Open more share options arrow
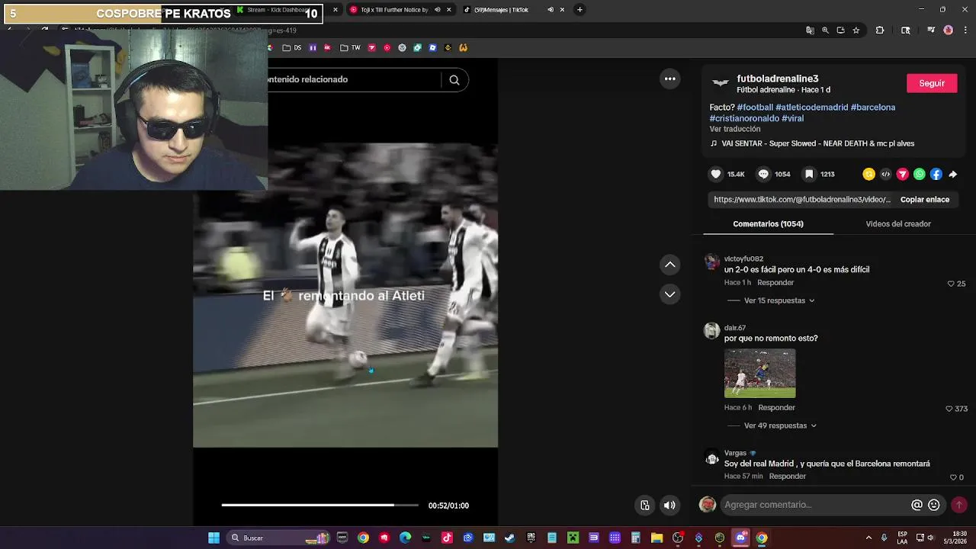 pyautogui.click(x=952, y=175)
